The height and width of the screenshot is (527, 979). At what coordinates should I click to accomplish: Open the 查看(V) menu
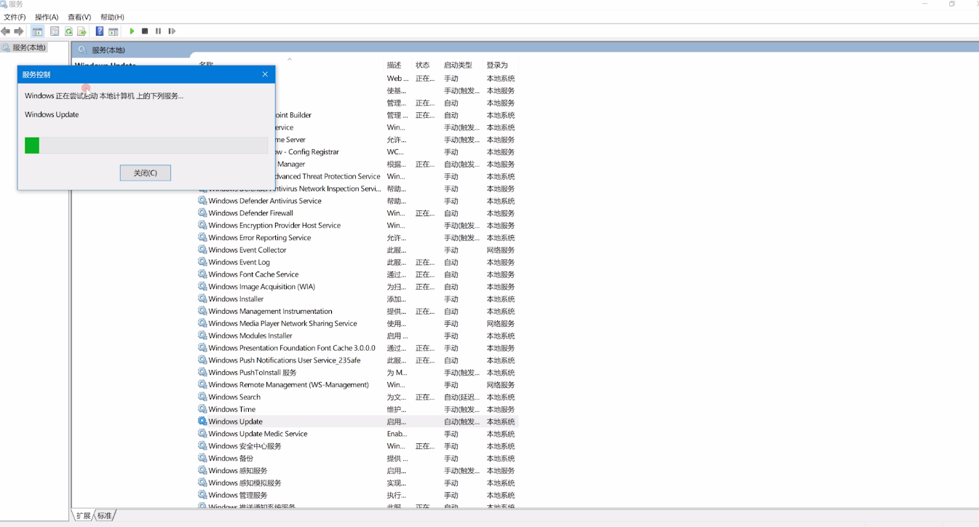[x=79, y=17]
